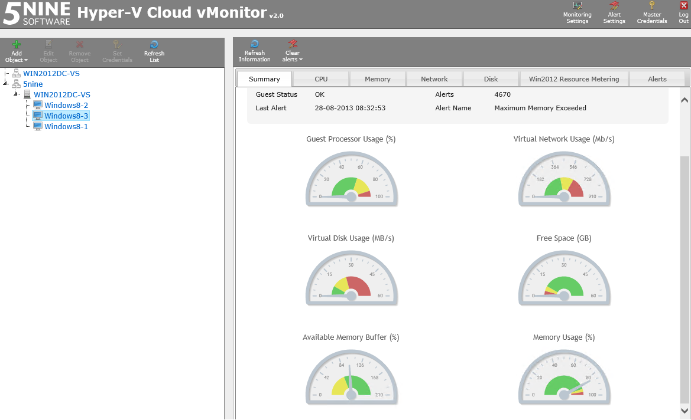691x420 pixels.
Task: Click the Remove Object toolbar button
Action: [80, 51]
